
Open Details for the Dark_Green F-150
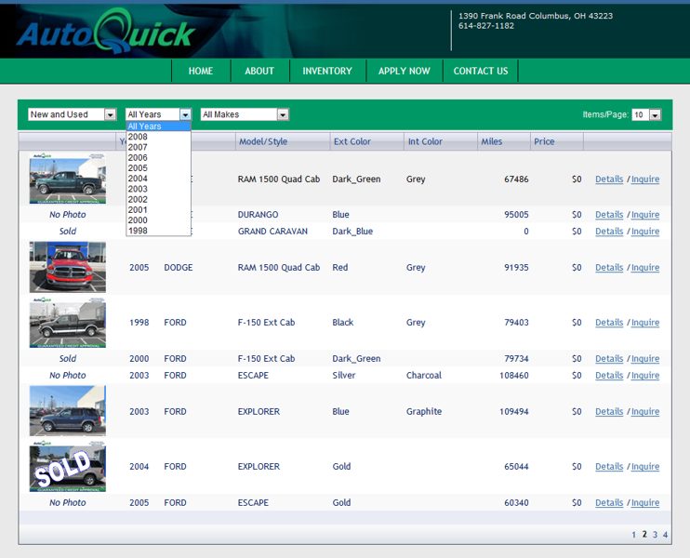[609, 359]
